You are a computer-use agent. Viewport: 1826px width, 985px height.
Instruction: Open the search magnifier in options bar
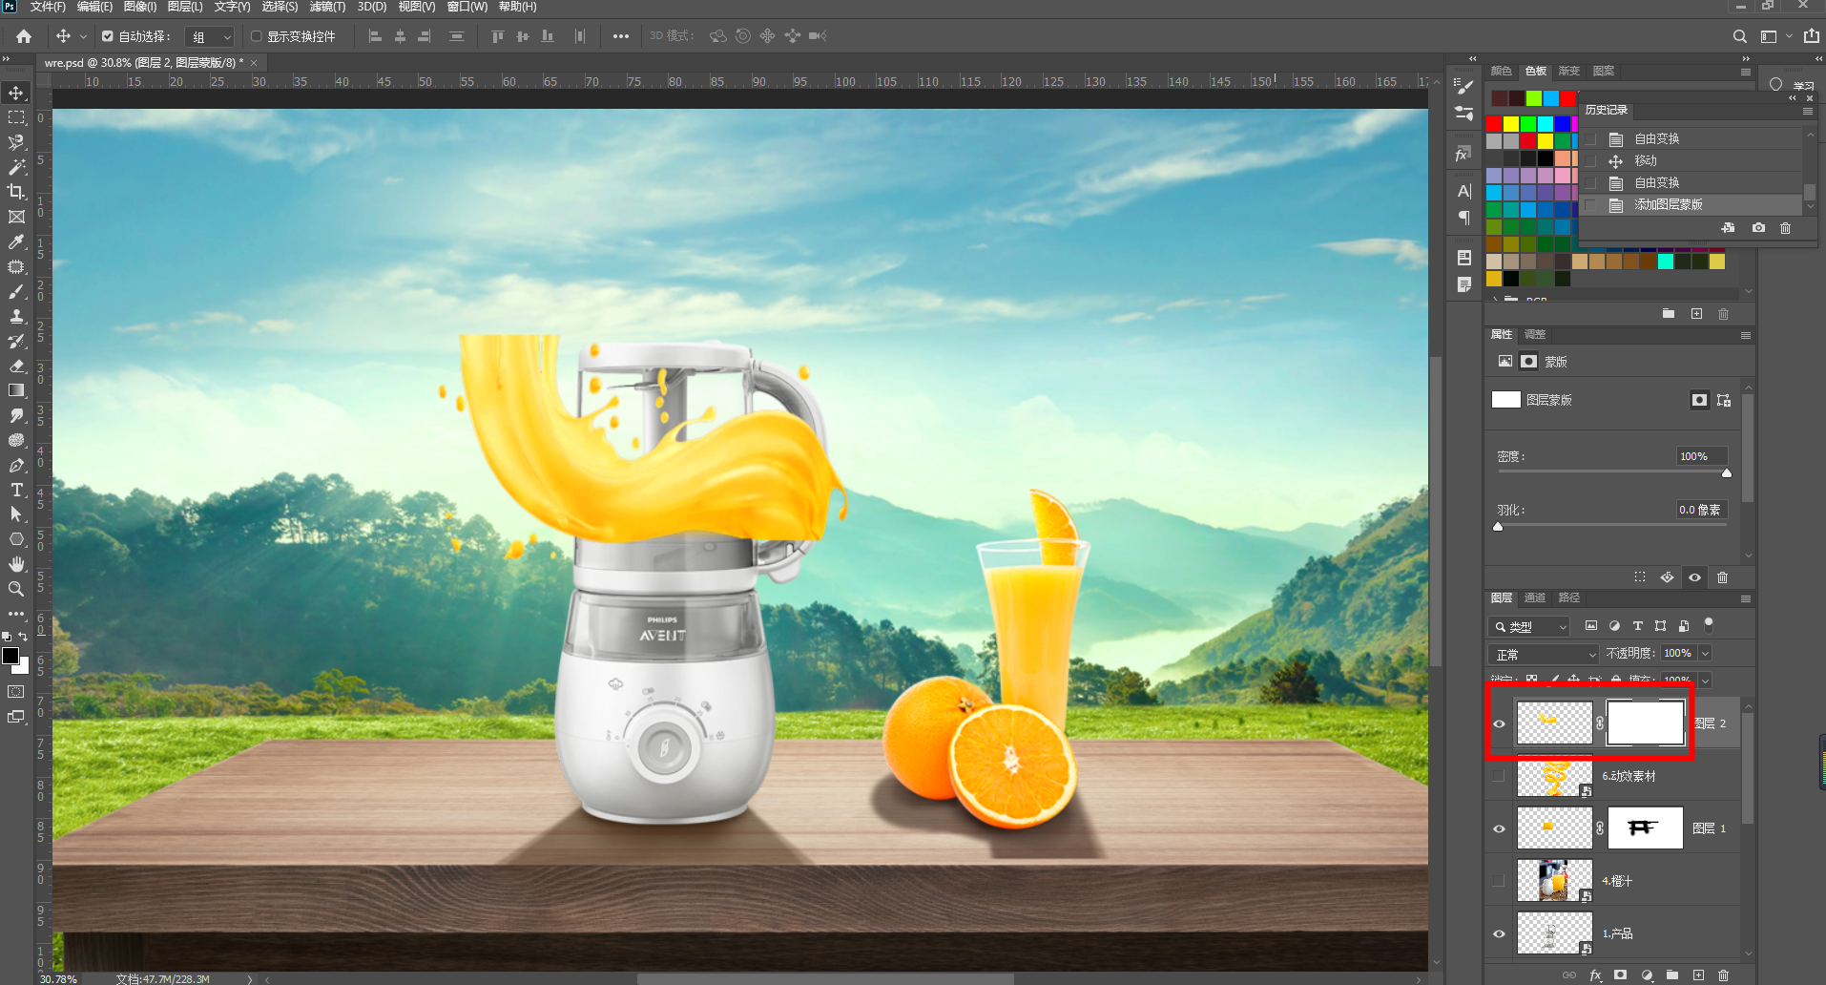[x=1740, y=36]
